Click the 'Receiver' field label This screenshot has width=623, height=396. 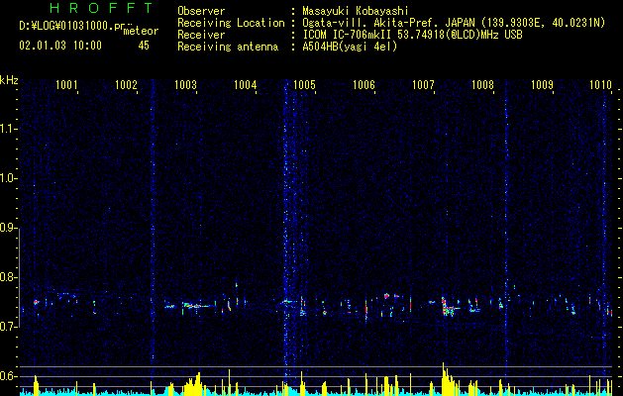pos(201,35)
